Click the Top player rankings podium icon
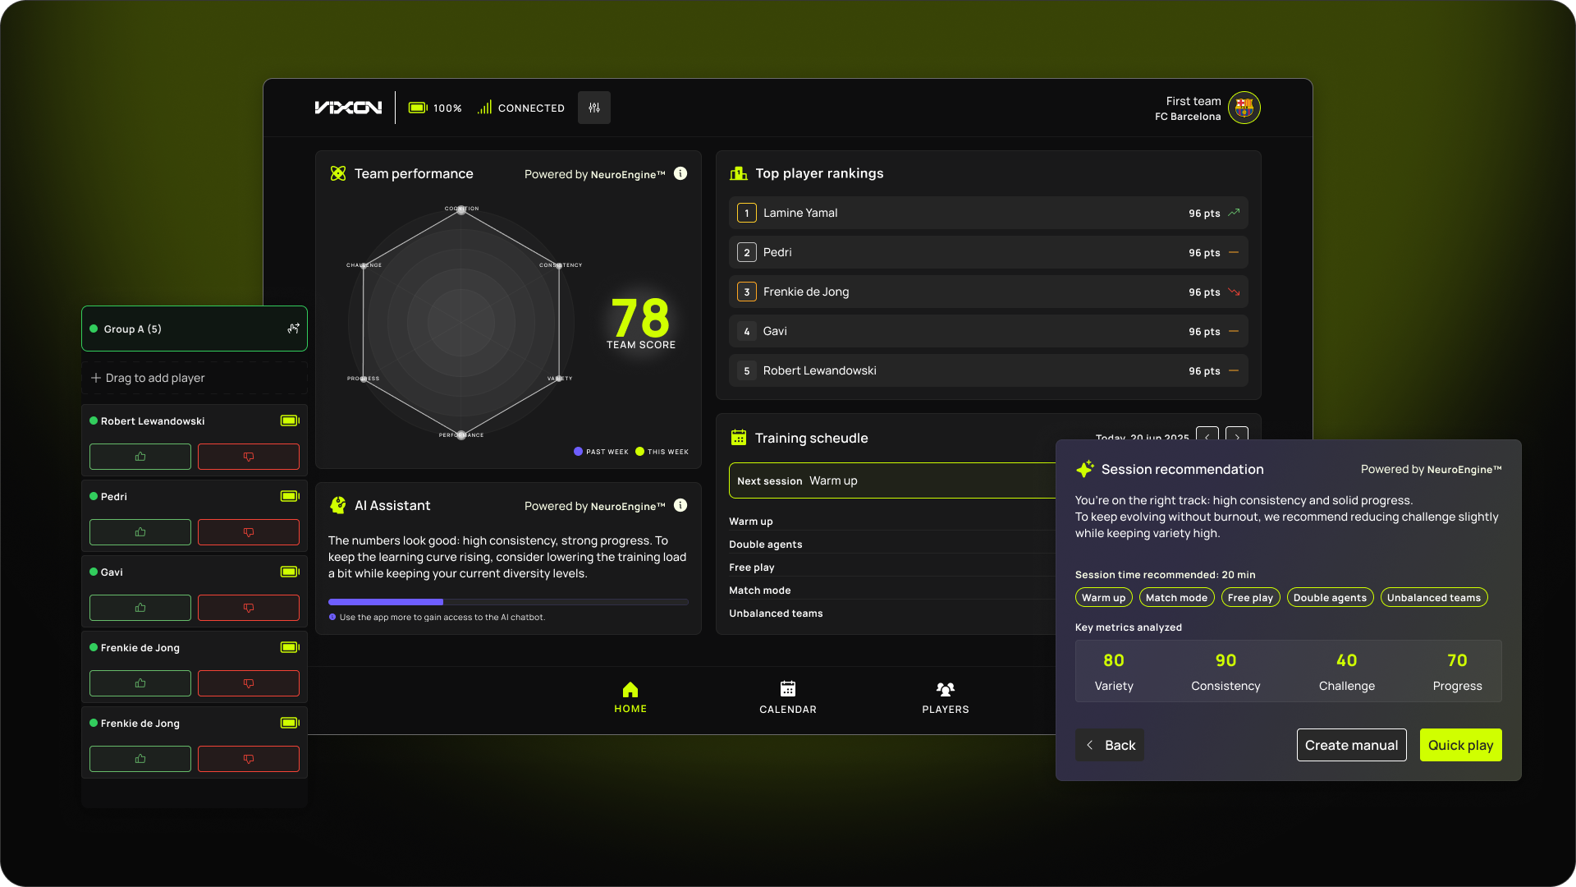The width and height of the screenshot is (1576, 887). point(737,173)
